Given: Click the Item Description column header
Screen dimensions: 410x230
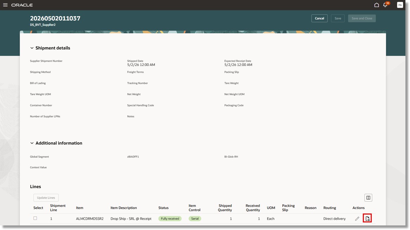Looking at the screenshot, I should (x=124, y=208).
